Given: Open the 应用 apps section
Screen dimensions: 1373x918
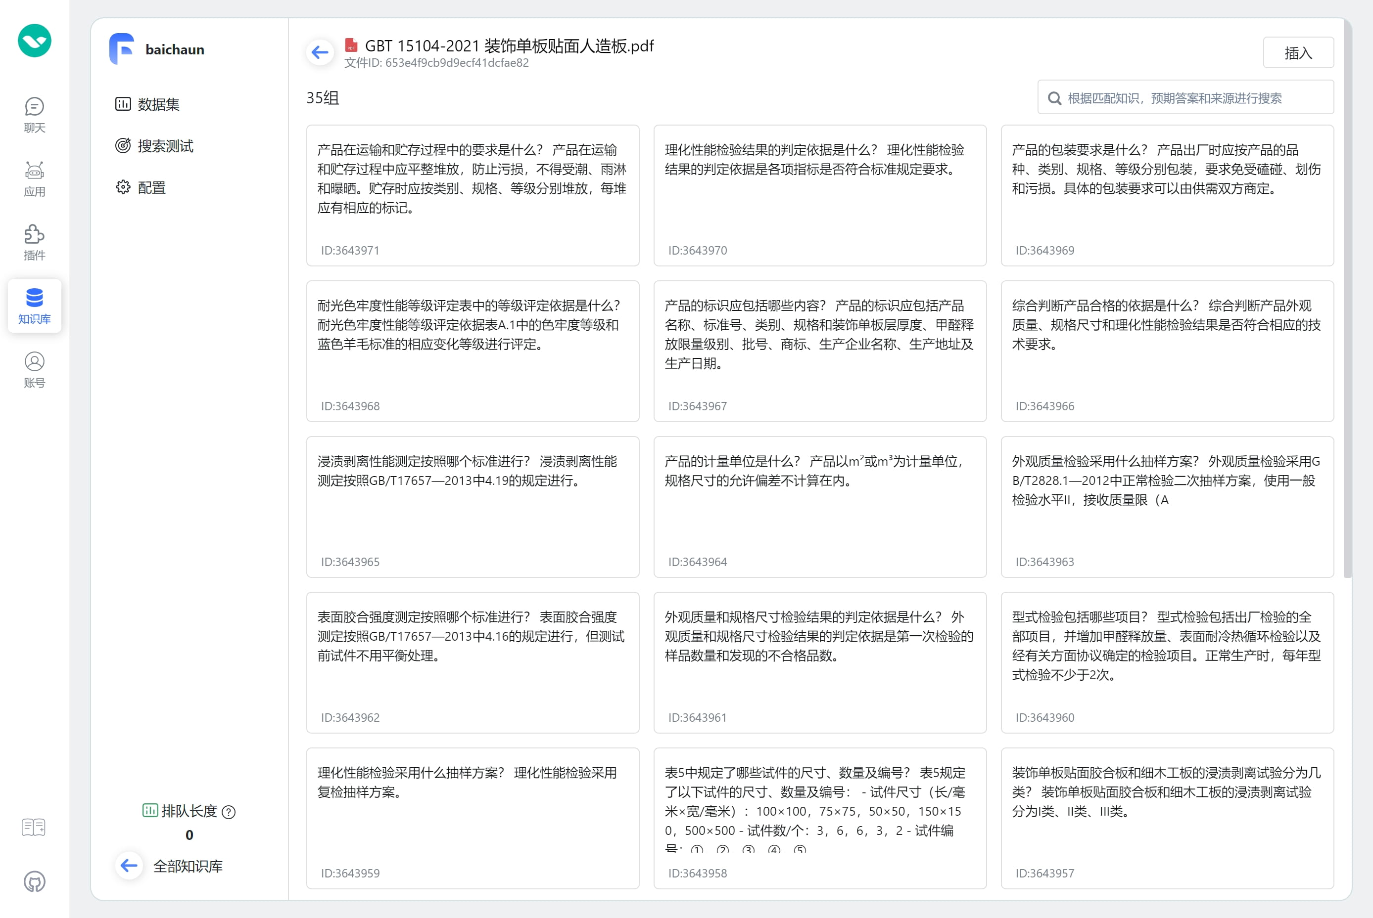Looking at the screenshot, I should (x=35, y=179).
